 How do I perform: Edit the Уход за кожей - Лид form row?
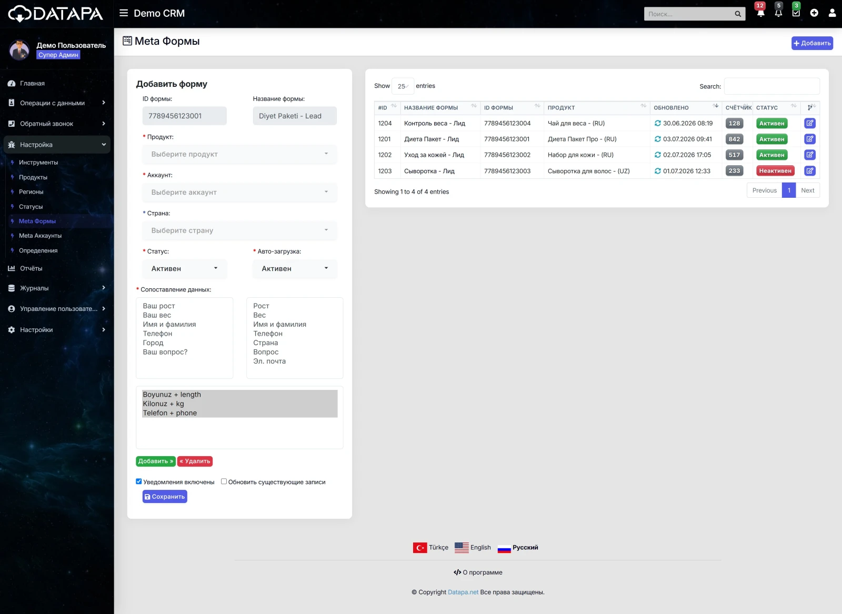[810, 155]
